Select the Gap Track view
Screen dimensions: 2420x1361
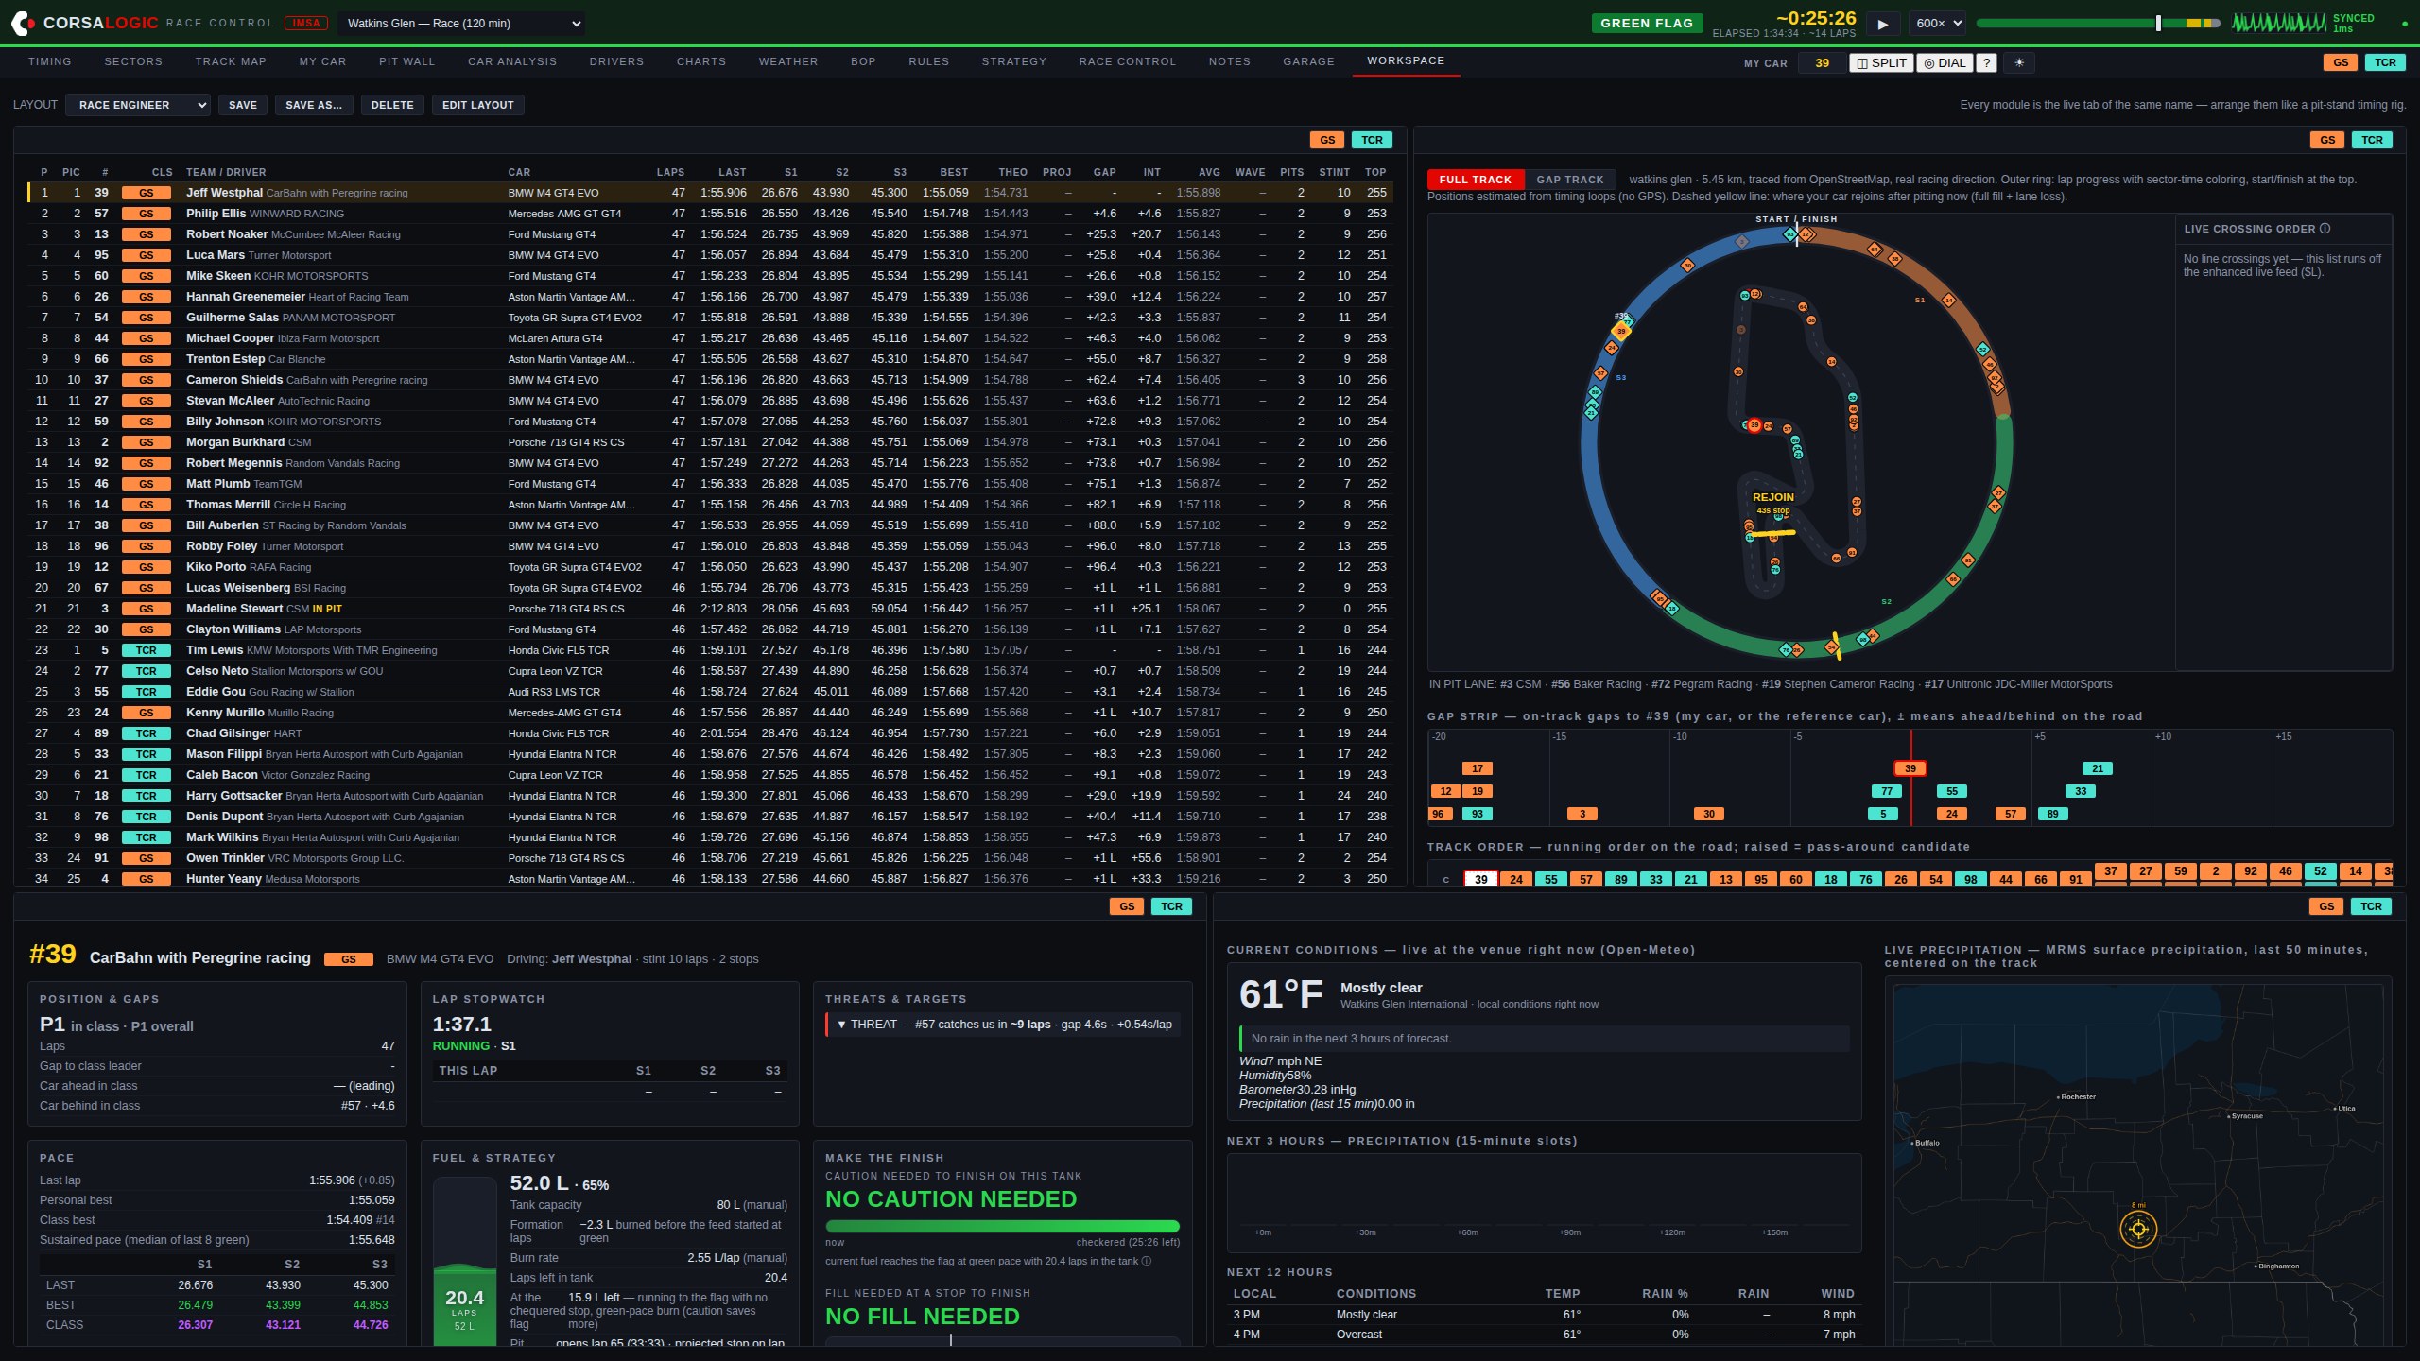click(x=1570, y=180)
